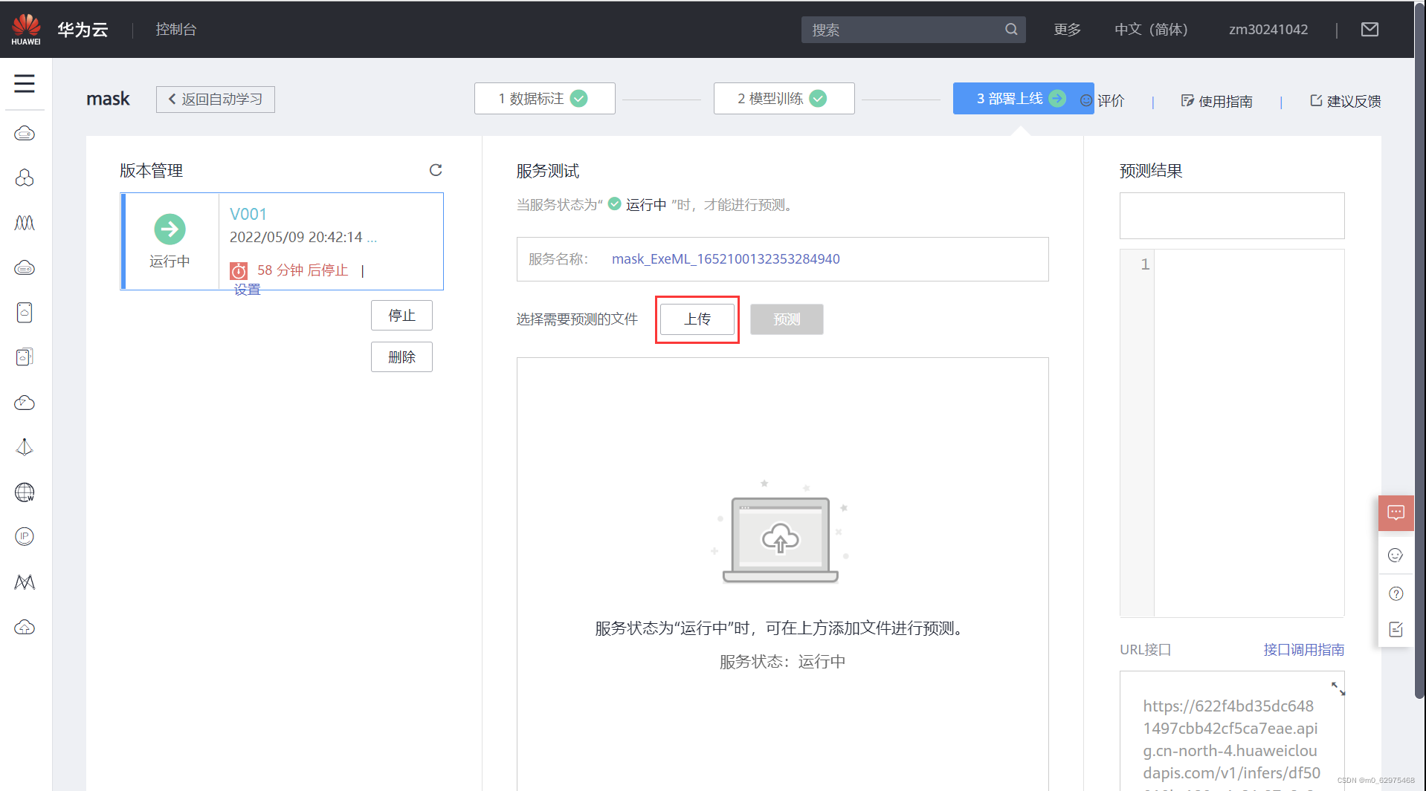Open 建议反馈 feedback link
Viewport: 1426px width, 791px height.
tap(1345, 101)
